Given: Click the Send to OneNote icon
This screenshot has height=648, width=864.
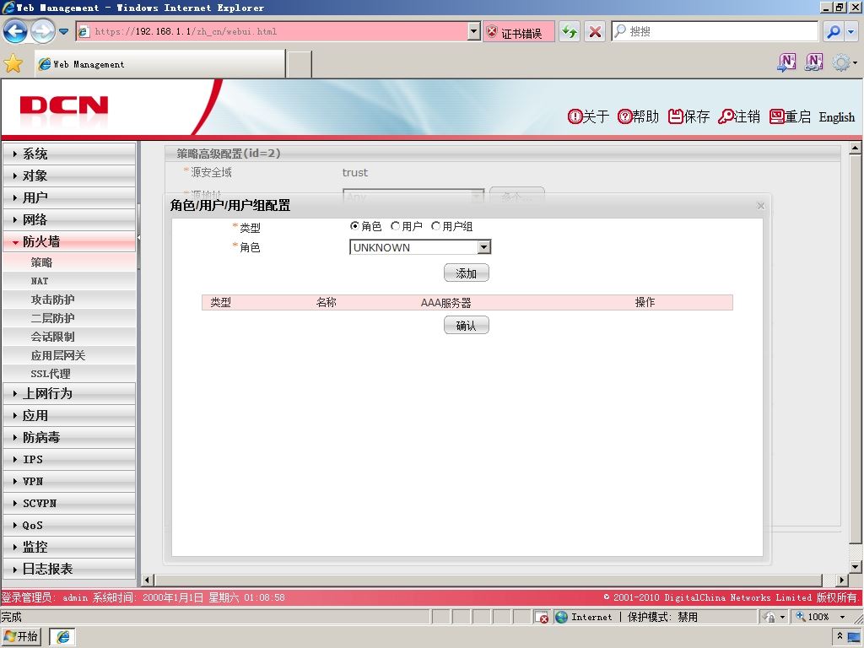Looking at the screenshot, I should point(786,62).
